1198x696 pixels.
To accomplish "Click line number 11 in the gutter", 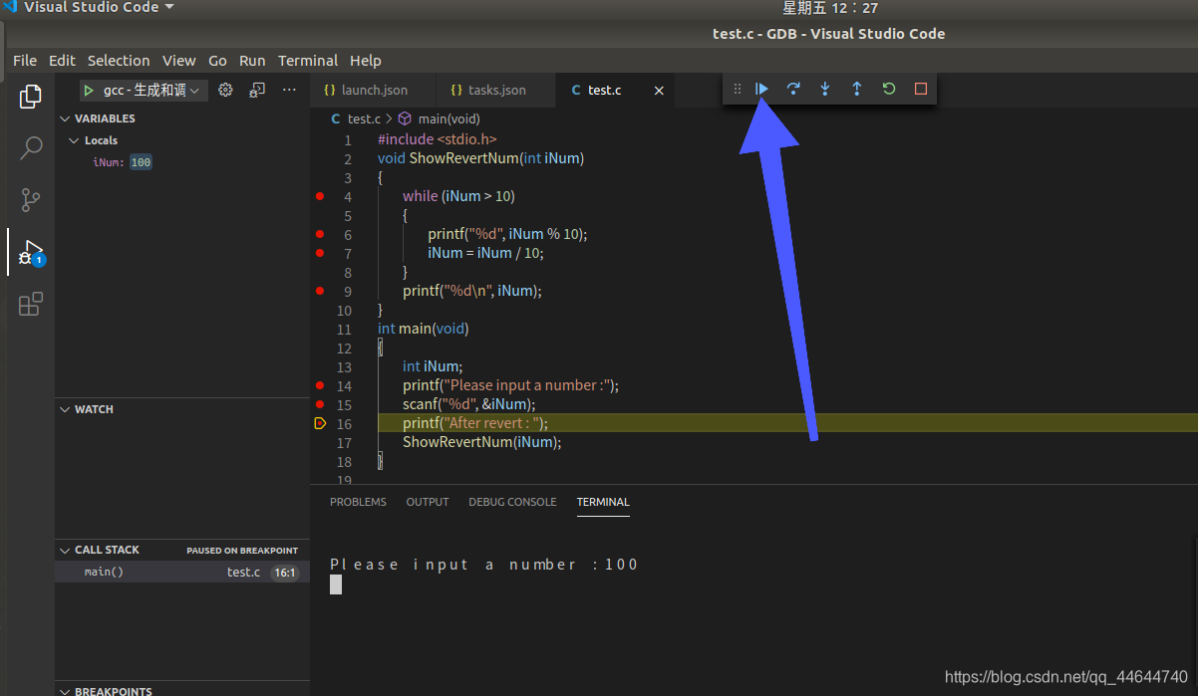I will [x=344, y=330].
